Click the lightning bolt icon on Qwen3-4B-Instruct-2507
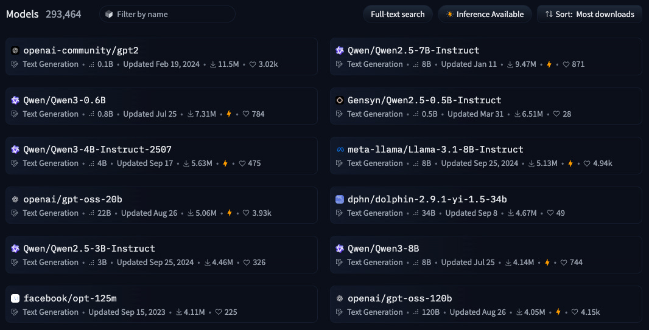 [x=225, y=163]
